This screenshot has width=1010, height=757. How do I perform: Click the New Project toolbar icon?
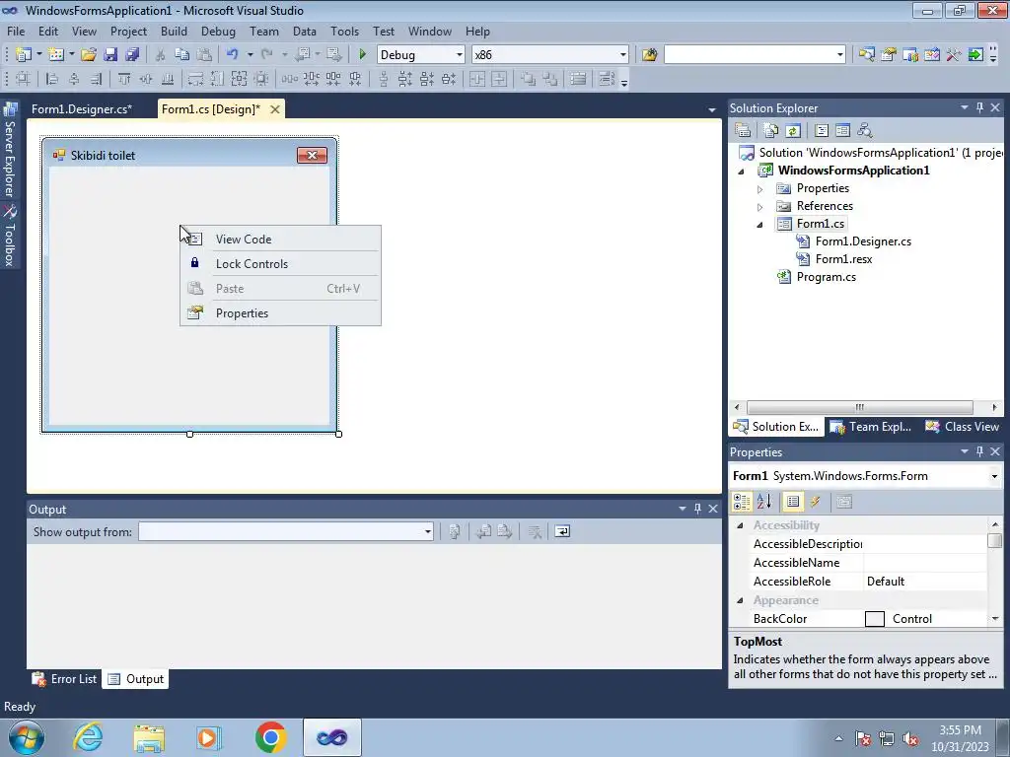(x=24, y=55)
